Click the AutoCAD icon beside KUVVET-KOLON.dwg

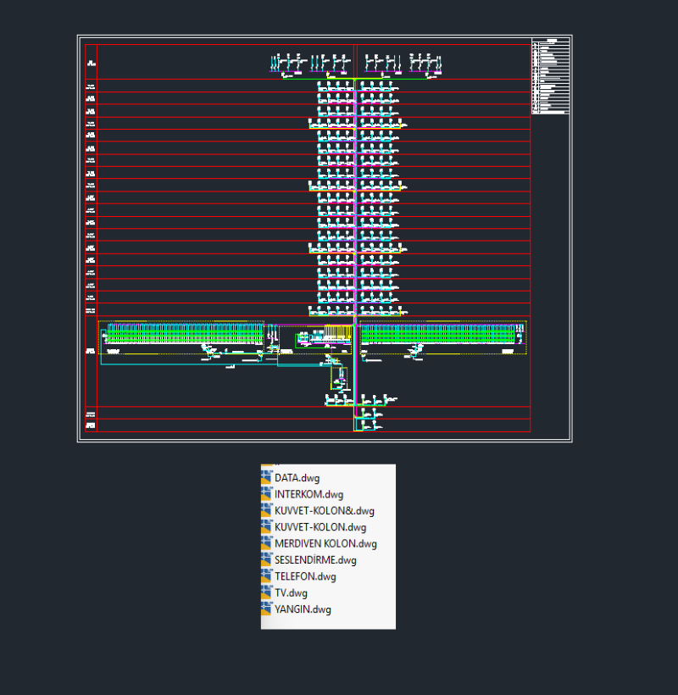(267, 527)
